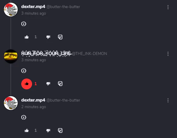The width and height of the screenshot is (177, 138).
Task: Like the last dexter.mp4 comment
Action: click(x=27, y=131)
